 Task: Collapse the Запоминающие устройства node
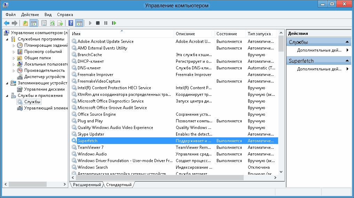click(x=7, y=83)
